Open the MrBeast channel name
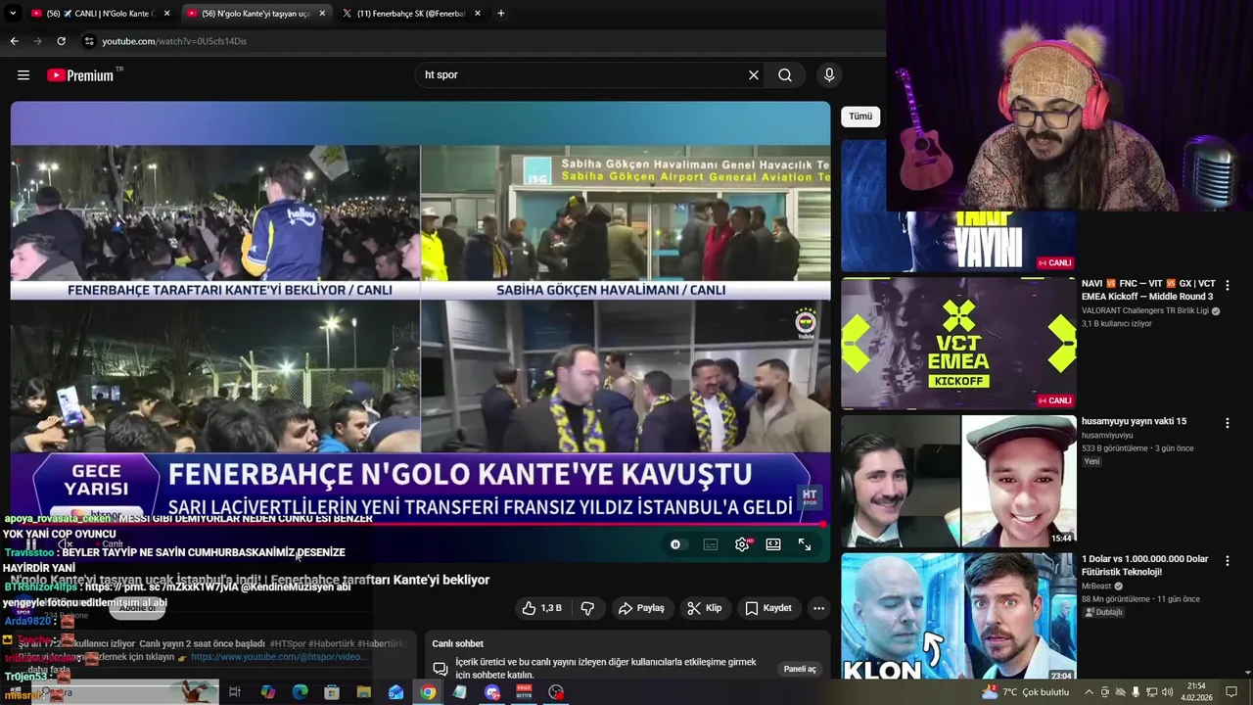The image size is (1253, 705). click(1098, 586)
